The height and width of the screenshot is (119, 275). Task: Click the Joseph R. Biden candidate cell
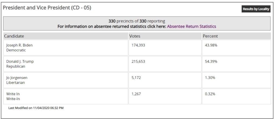[x=66, y=48]
